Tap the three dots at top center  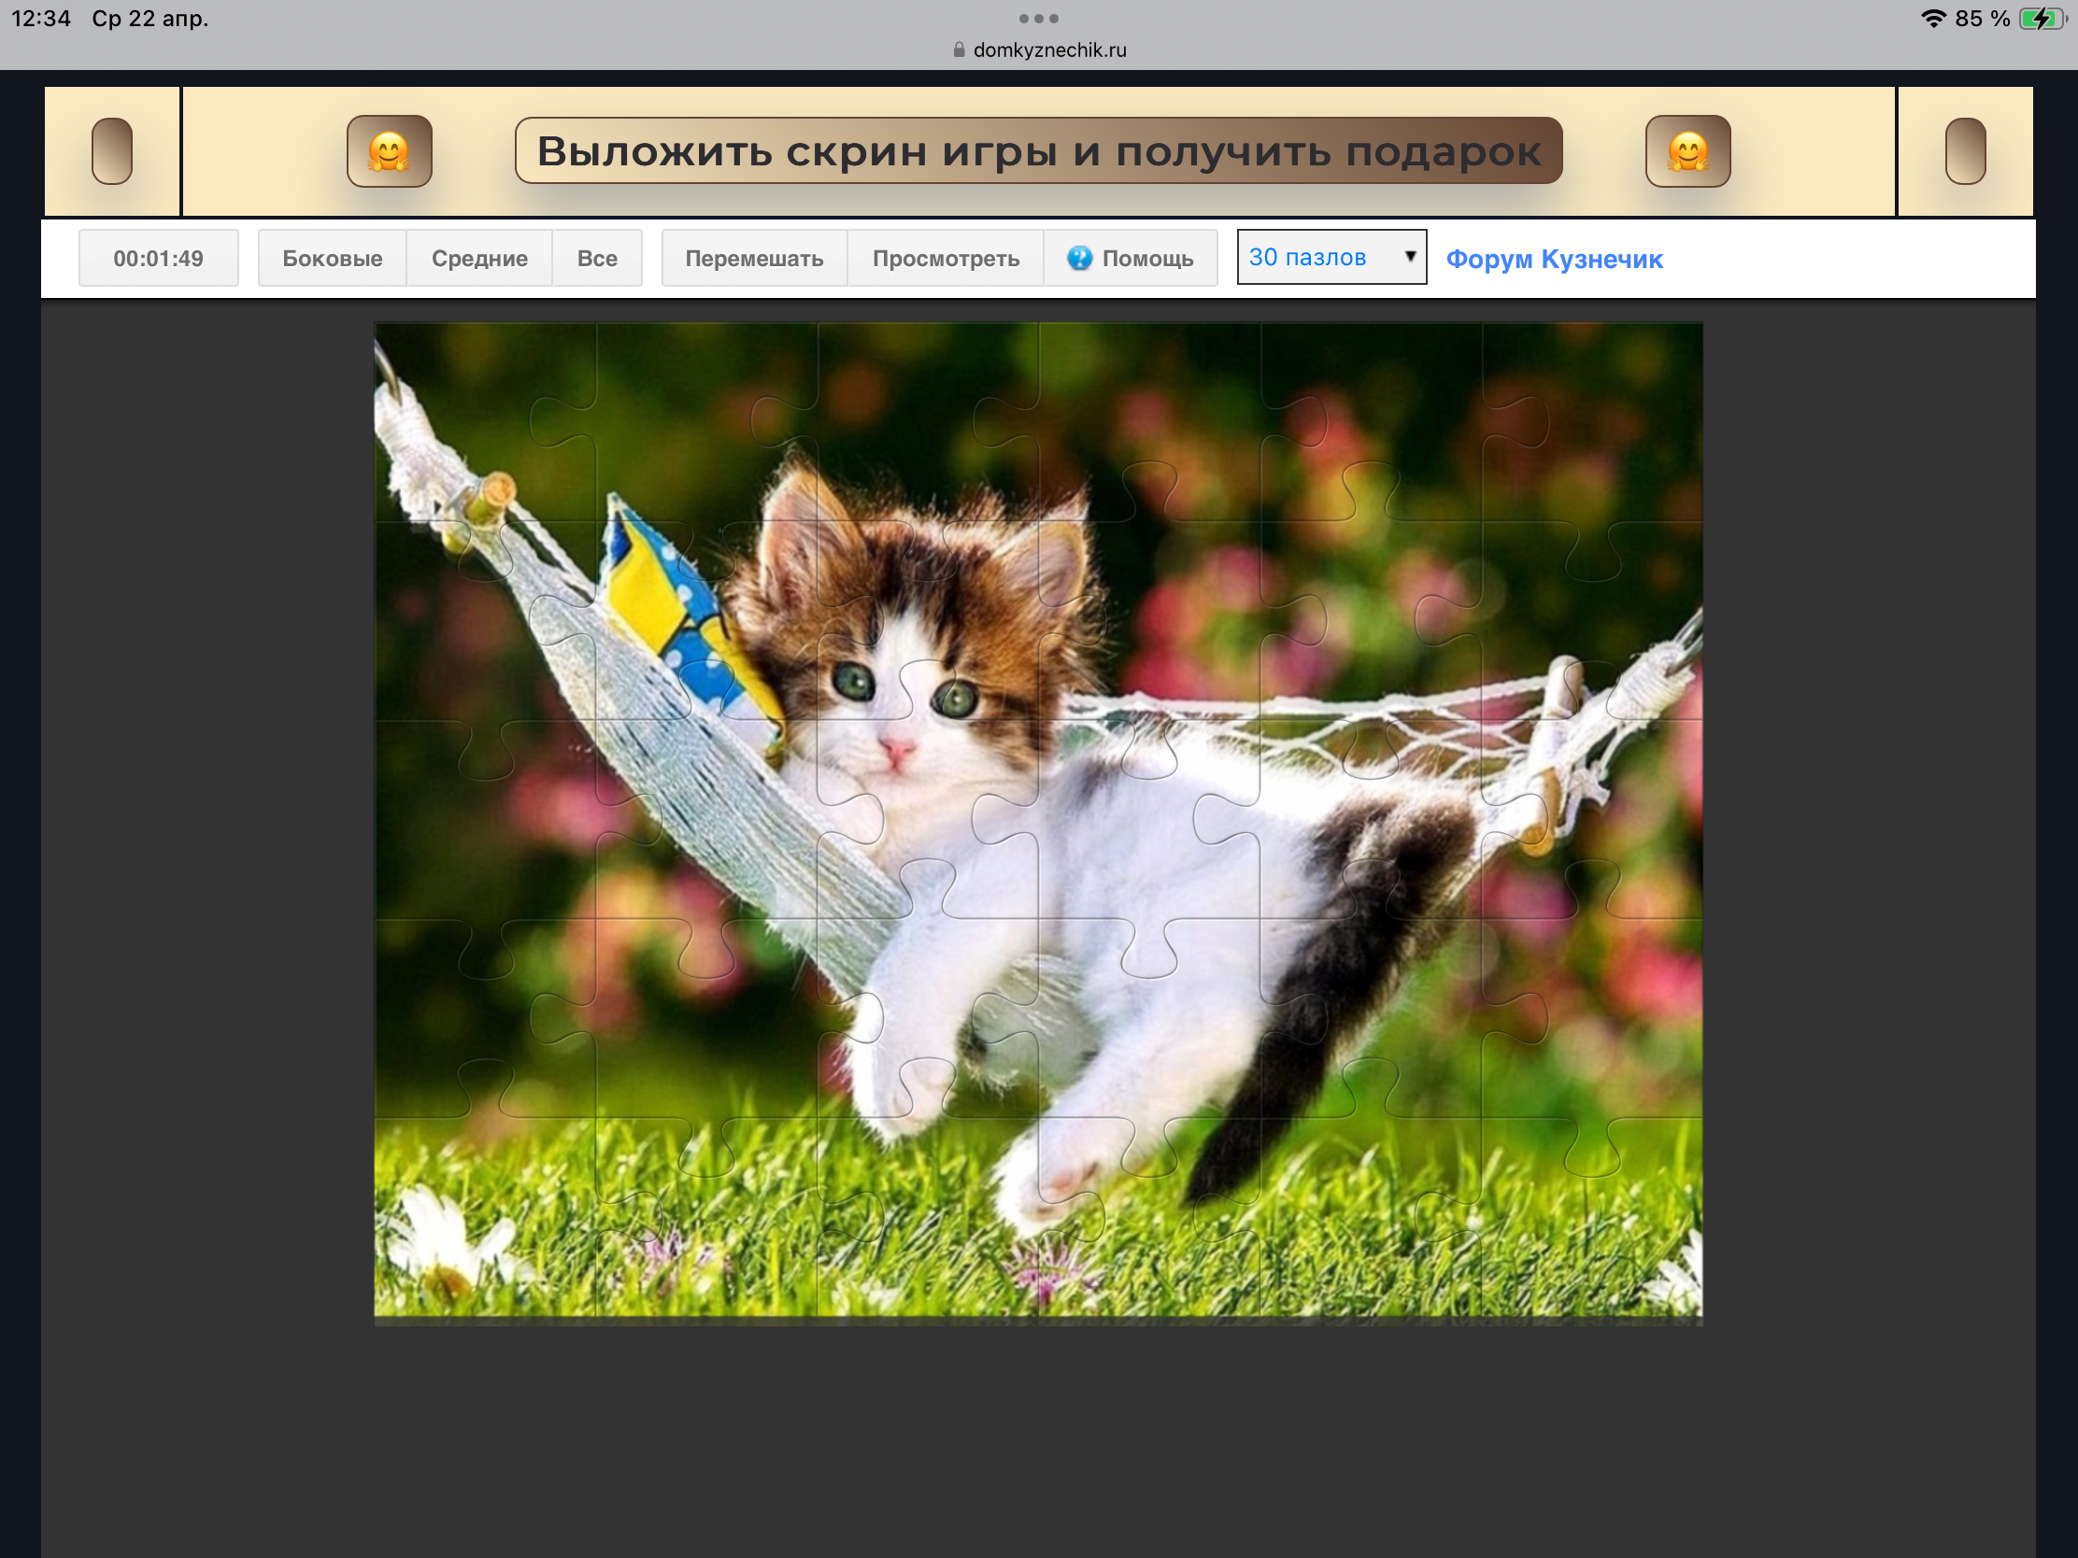coord(1038,19)
